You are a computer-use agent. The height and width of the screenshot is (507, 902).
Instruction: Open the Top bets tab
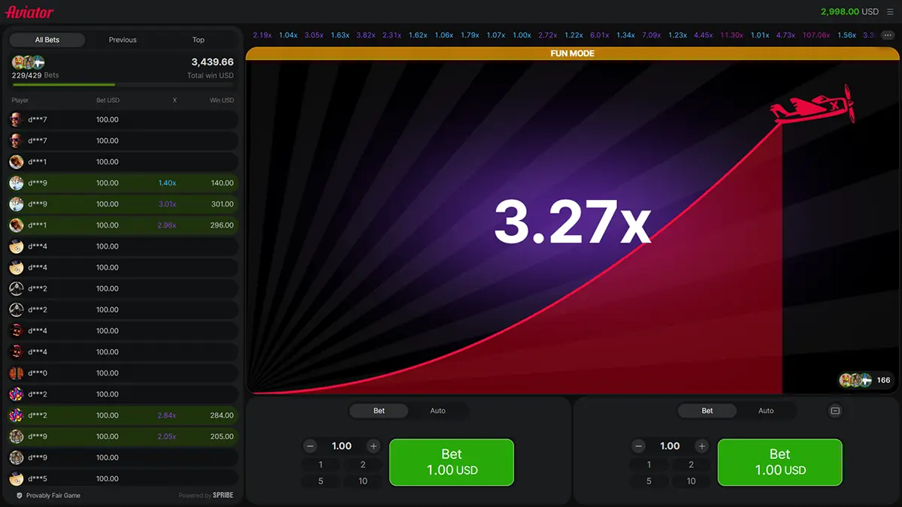198,40
